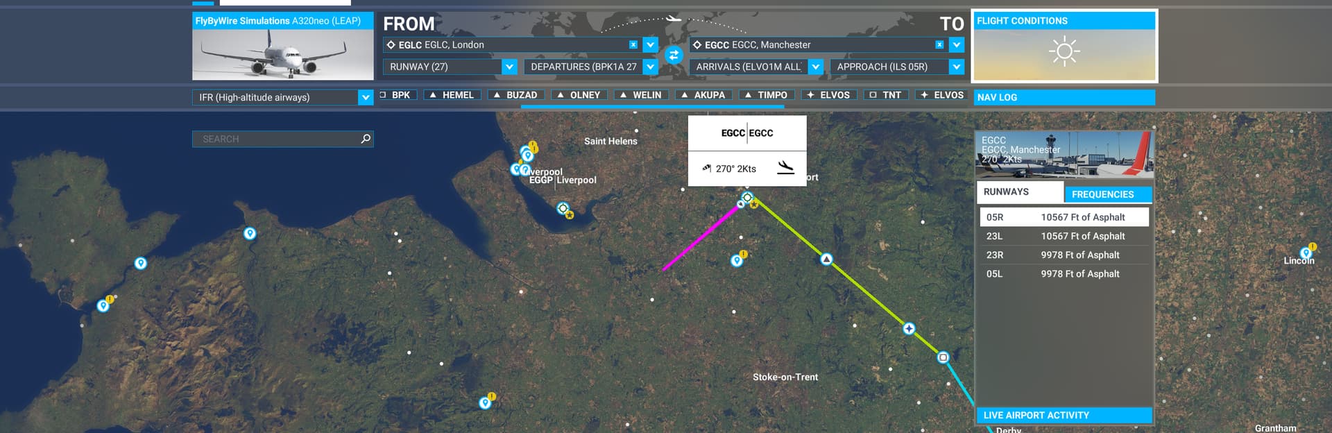
Task: Click the search magnifier icon
Action: click(x=366, y=139)
